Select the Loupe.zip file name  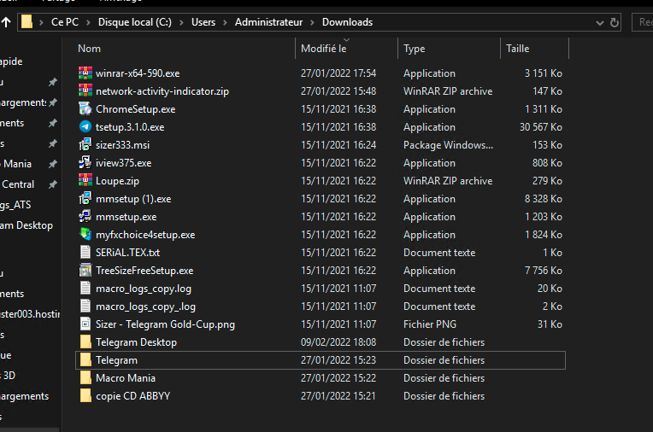click(x=117, y=181)
